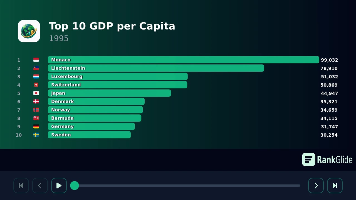
Task: Advance with the right chevron button
Action: pyautogui.click(x=316, y=186)
